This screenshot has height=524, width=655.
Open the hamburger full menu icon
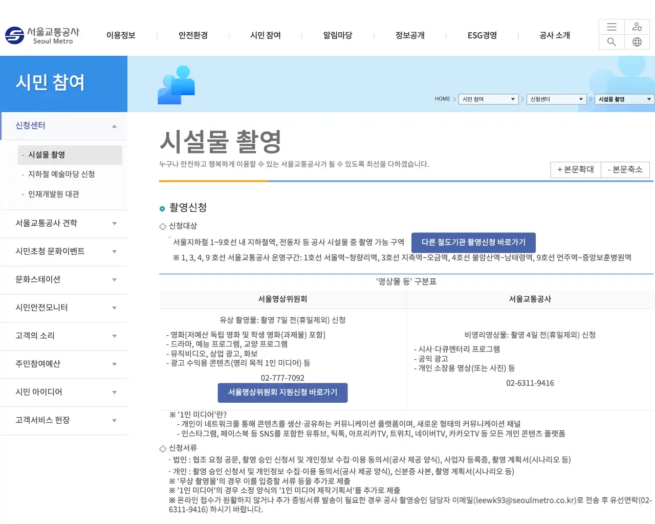pos(612,27)
